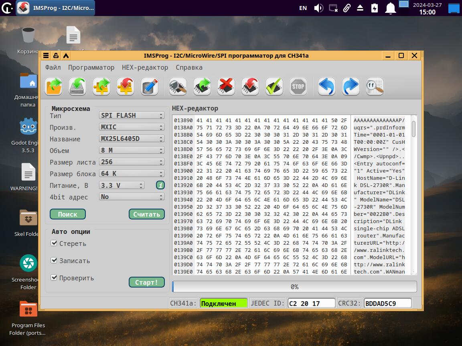Open the application launcher in the panel corner

[x=7, y=8]
